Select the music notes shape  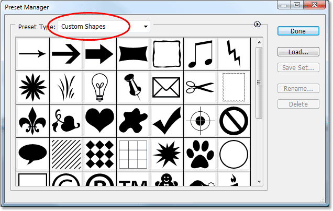coord(200,53)
